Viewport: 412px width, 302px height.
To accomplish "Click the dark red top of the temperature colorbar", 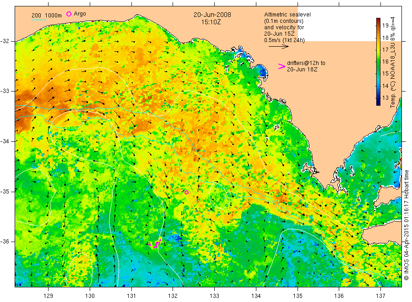I will tap(379, 21).
